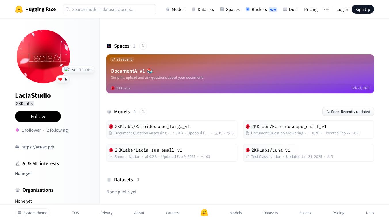The image size is (389, 219).
Task: Click the 34.1 TFLOPS compute badge
Action: pos(78,70)
